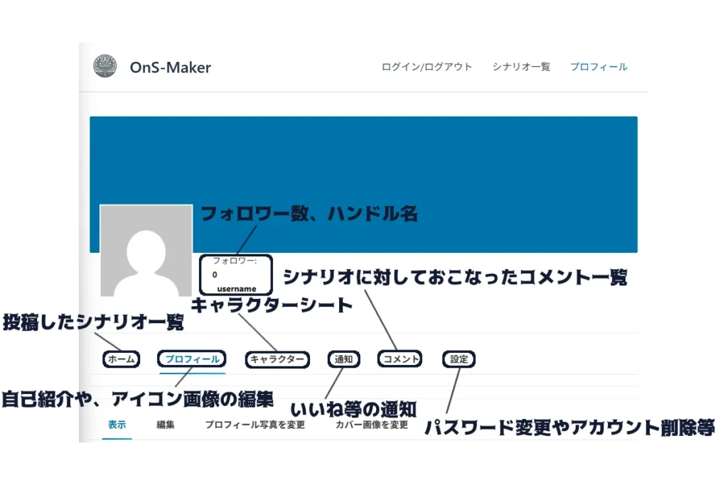This screenshot has height=485, width=728.
Task: Click the OnS-Maker round logo icon
Action: pyautogui.click(x=105, y=67)
